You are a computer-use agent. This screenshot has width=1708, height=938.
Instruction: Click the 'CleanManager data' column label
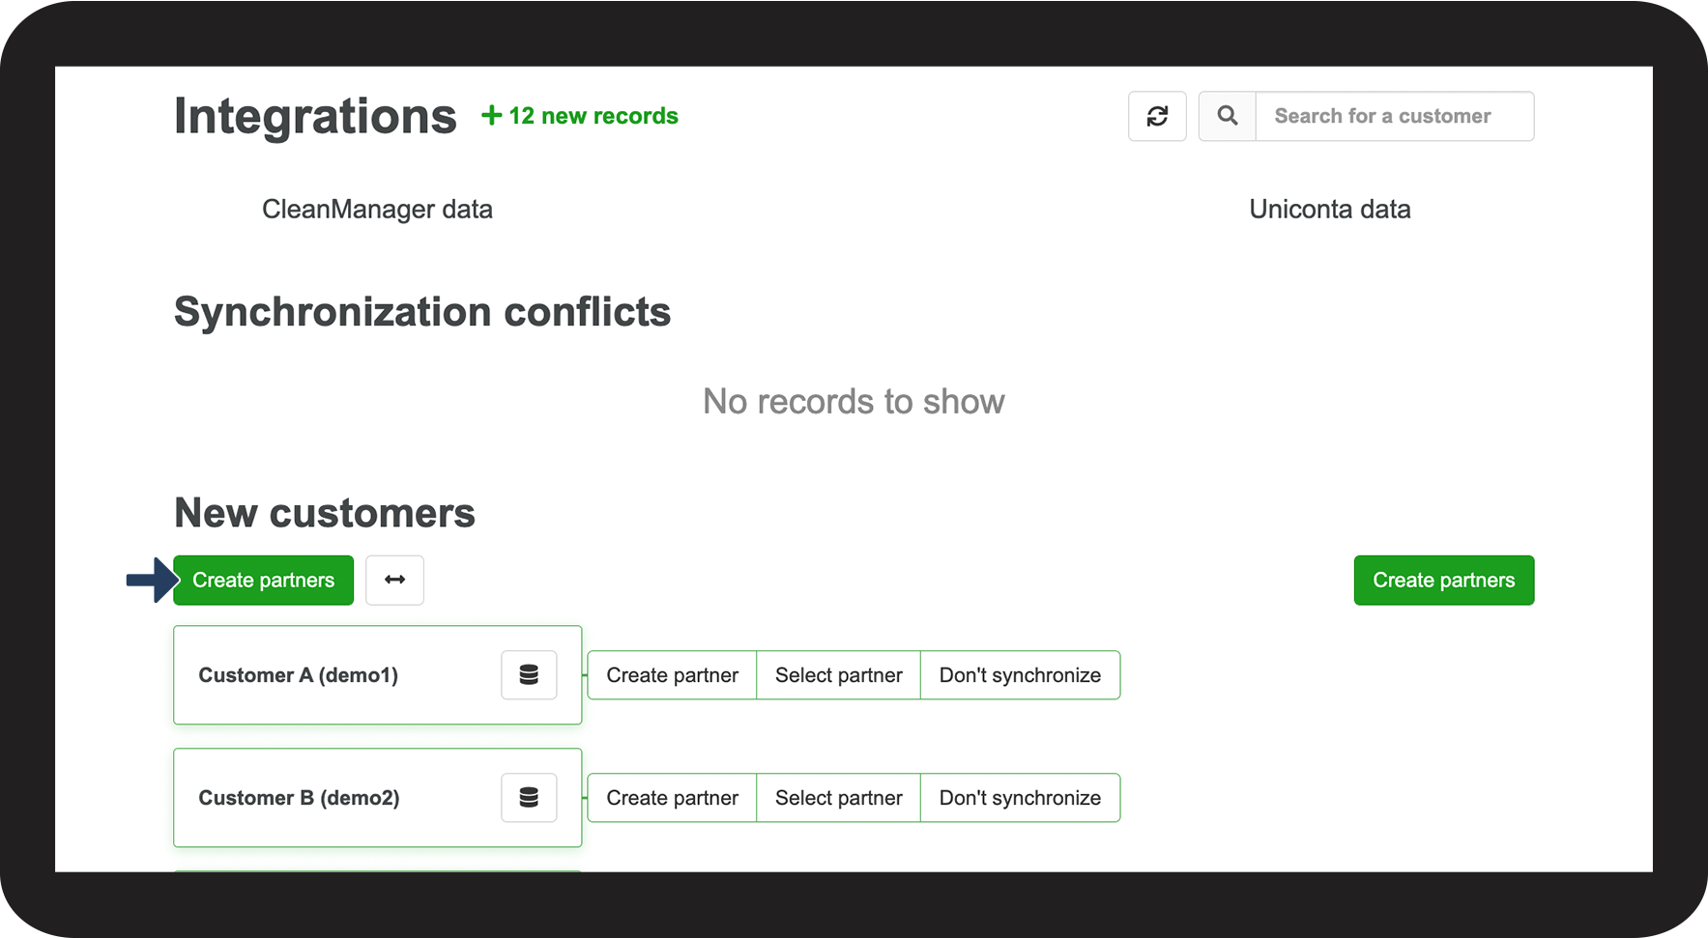[377, 210]
